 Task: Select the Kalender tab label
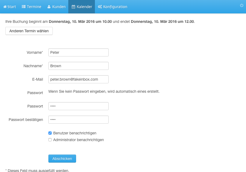point(84,7)
